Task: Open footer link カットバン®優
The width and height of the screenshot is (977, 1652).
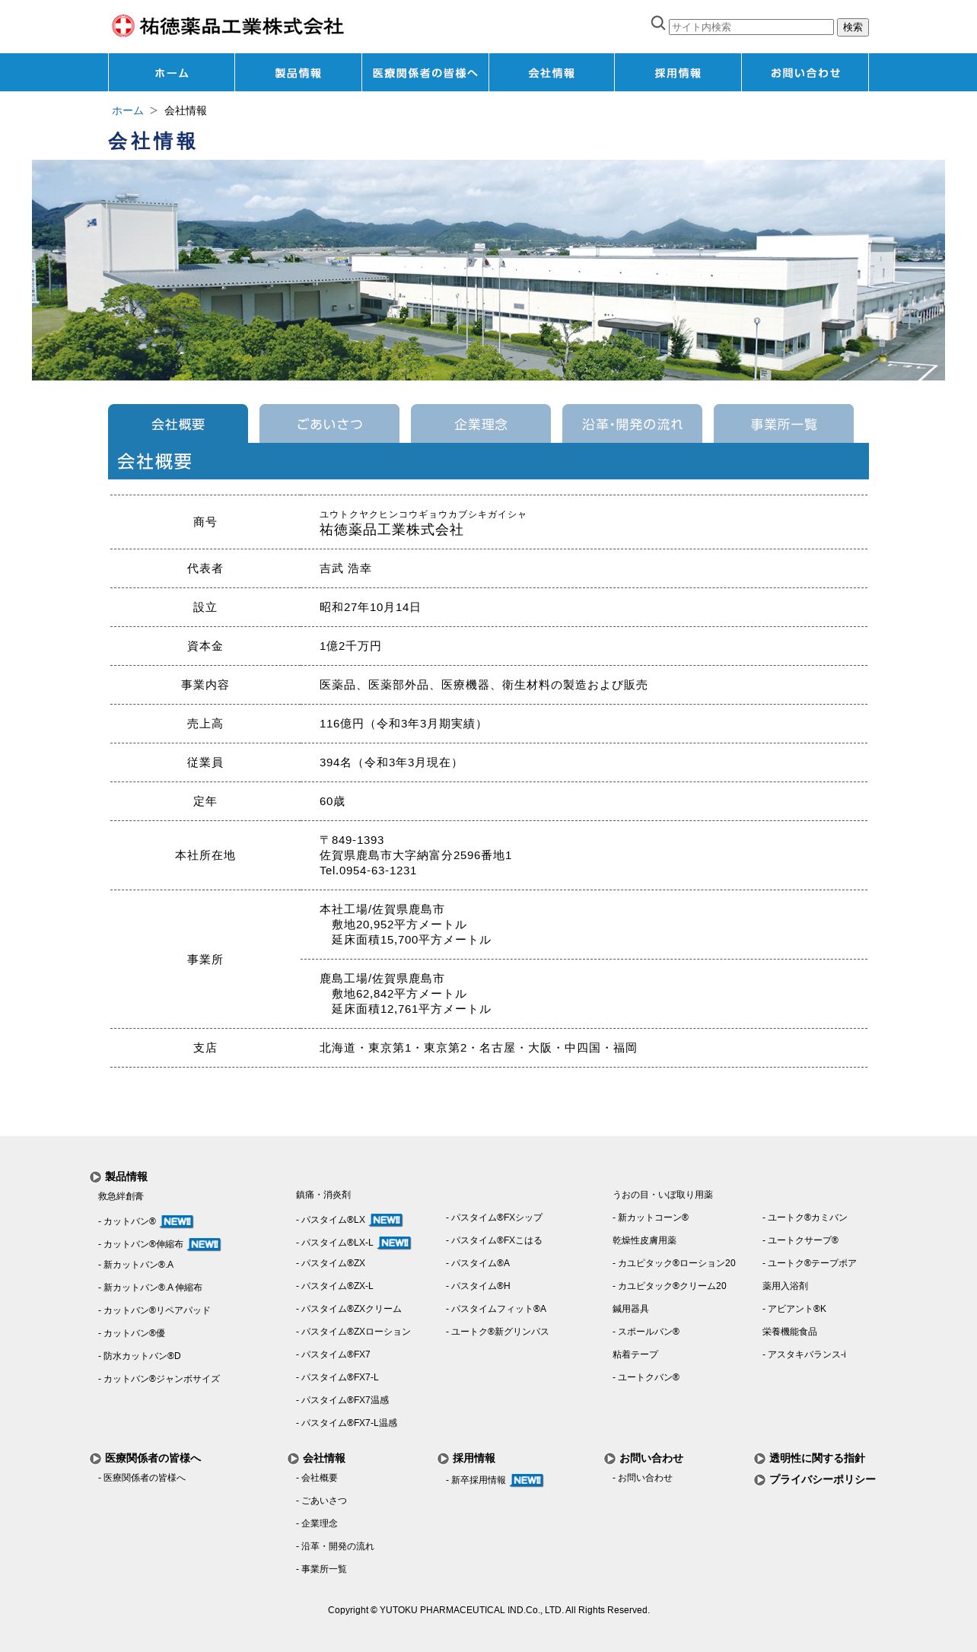Action: pos(132,1333)
